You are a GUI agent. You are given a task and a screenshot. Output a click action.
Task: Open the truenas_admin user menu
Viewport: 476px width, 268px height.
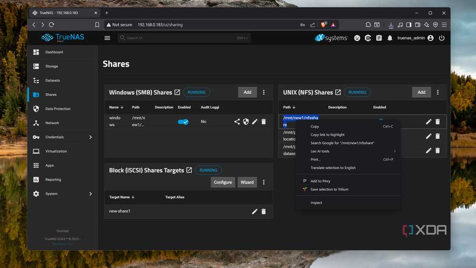tap(415, 38)
